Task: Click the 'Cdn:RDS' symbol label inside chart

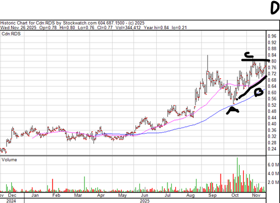Action: [11, 34]
